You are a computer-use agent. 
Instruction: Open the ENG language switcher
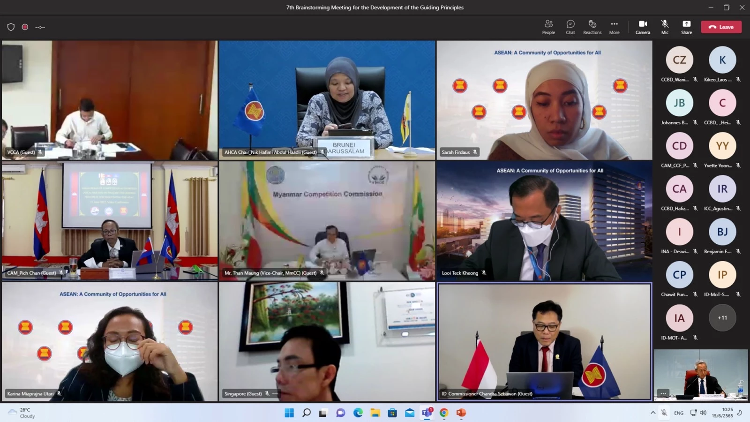point(678,413)
